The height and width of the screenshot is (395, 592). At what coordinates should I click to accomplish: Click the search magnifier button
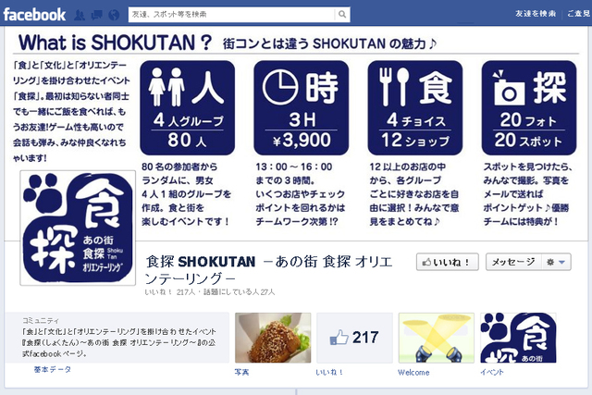click(342, 15)
